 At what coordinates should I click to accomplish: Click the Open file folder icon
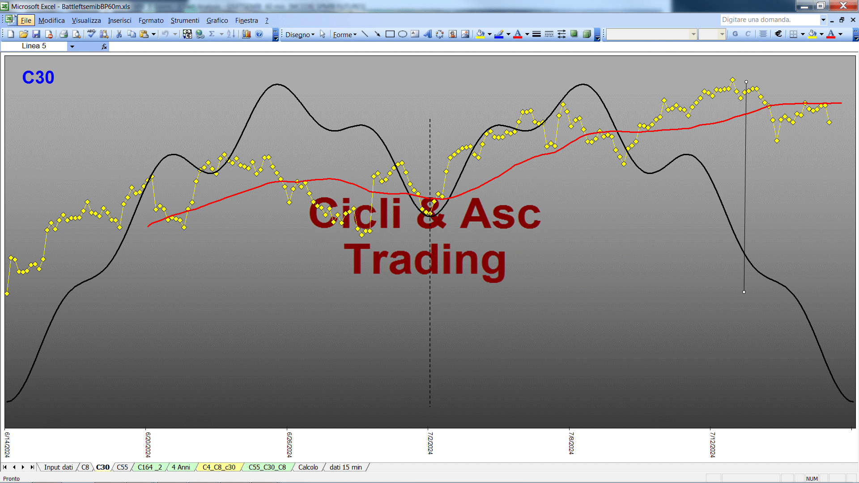tap(24, 34)
